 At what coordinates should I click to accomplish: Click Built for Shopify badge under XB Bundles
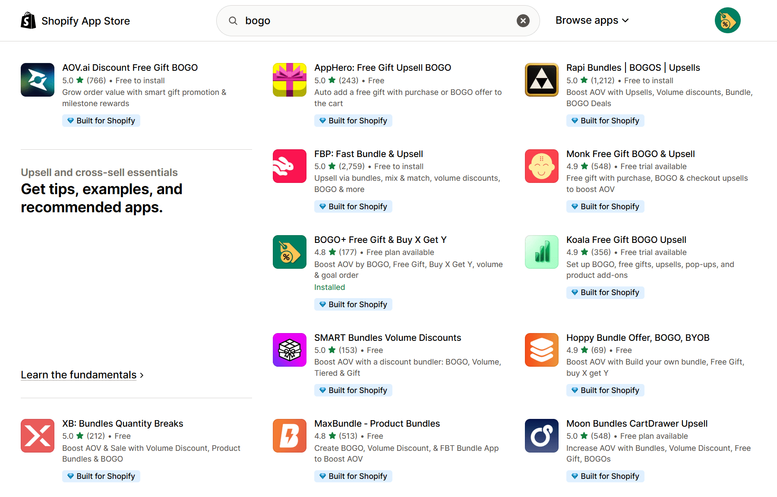click(101, 476)
